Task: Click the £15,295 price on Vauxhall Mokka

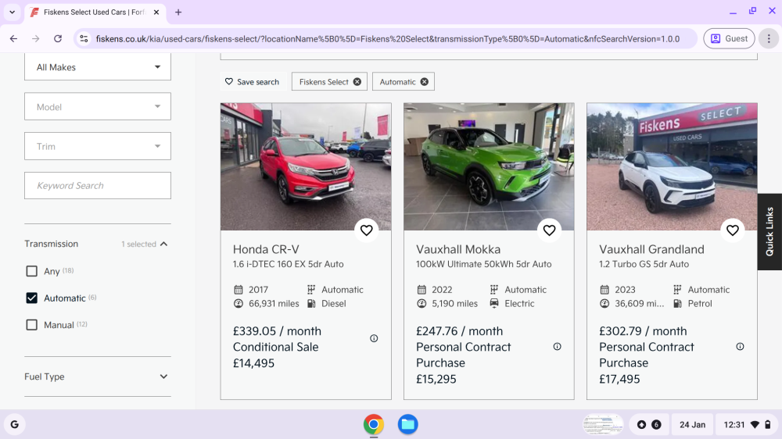Action: click(x=436, y=379)
